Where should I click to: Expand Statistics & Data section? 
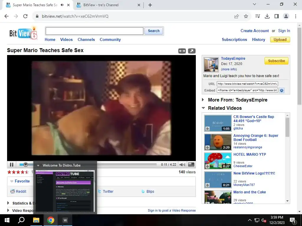(x=8, y=203)
